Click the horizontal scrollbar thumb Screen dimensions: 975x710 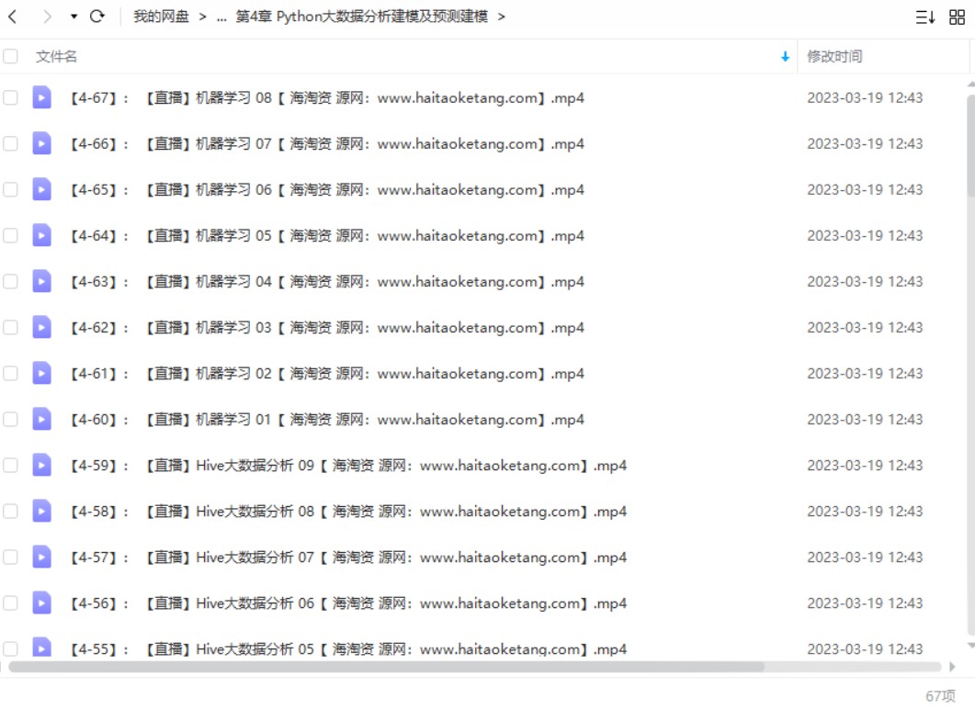[x=386, y=667]
